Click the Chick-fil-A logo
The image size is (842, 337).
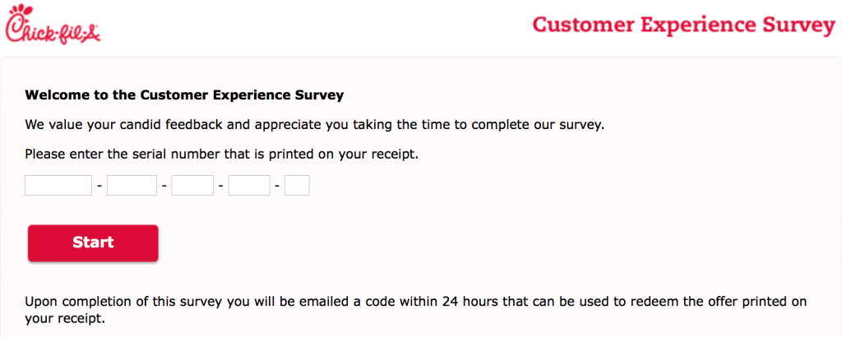pos(53,24)
